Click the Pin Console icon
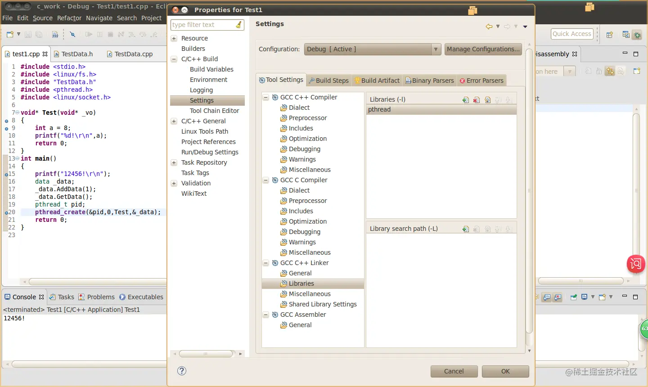 pyautogui.click(x=574, y=297)
